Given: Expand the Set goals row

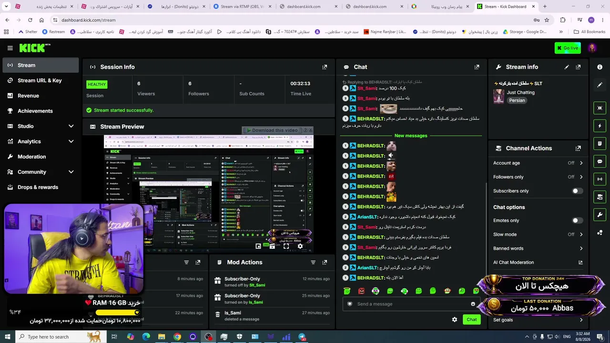Looking at the screenshot, I should click(539, 320).
